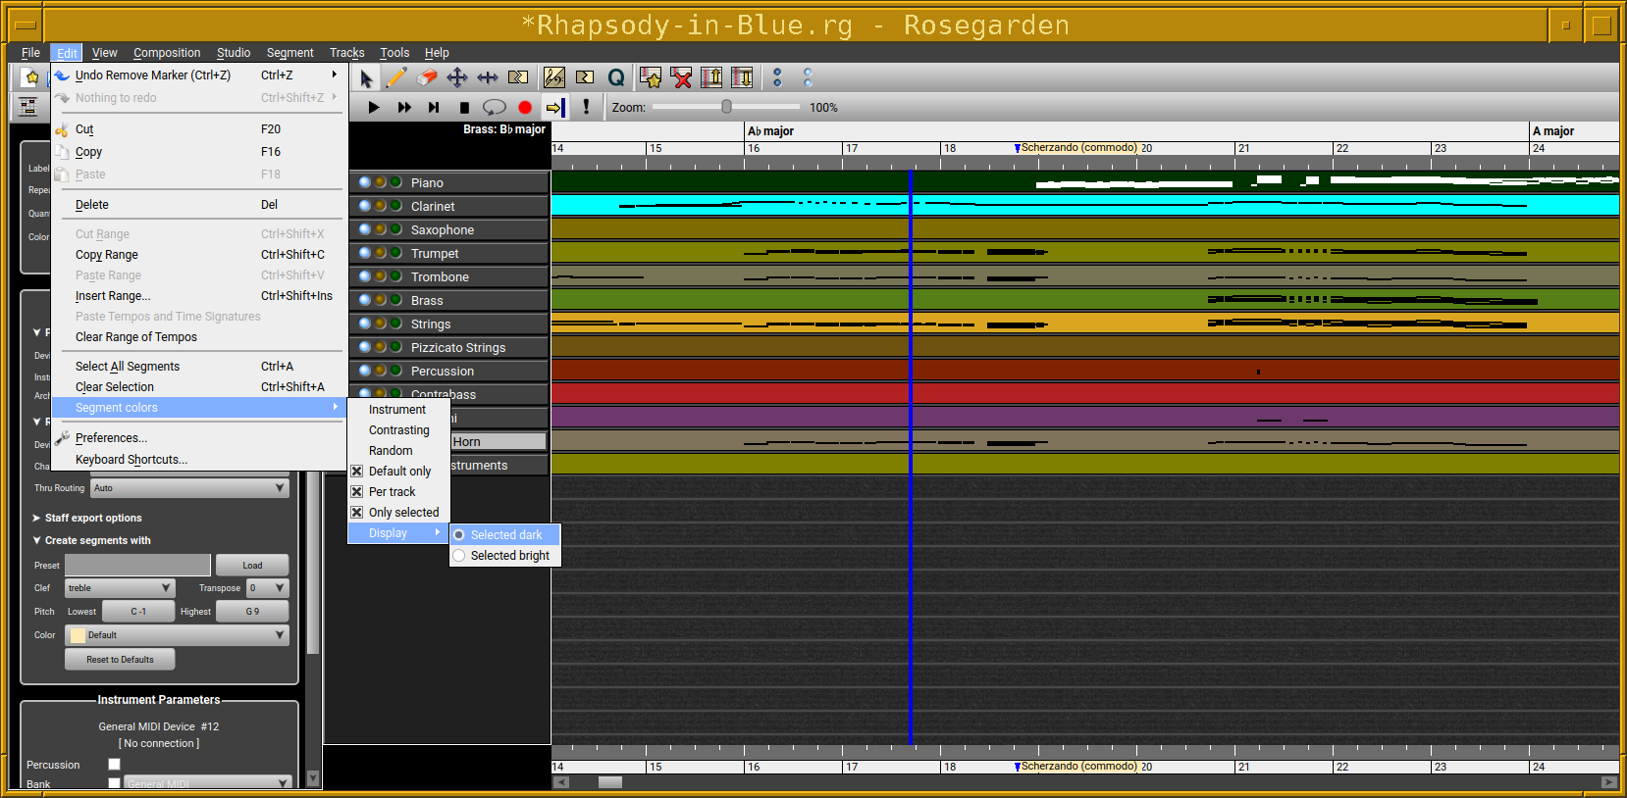
Task: Open the Bank General MIDI dropdown
Action: 207,783
